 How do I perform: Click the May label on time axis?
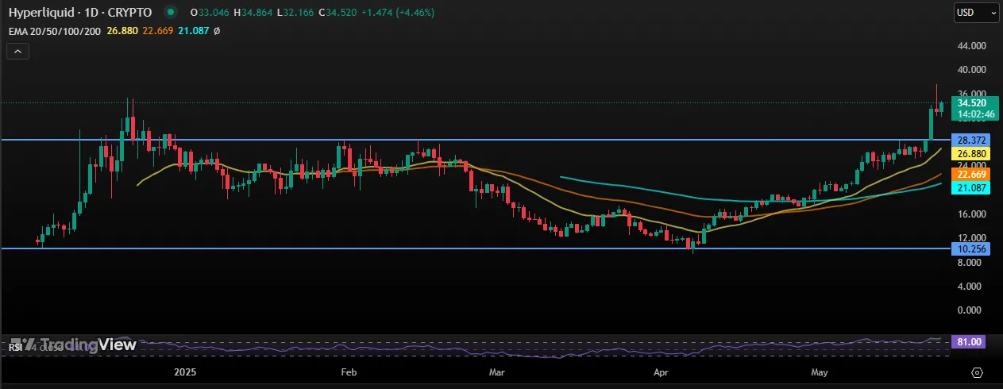820,372
